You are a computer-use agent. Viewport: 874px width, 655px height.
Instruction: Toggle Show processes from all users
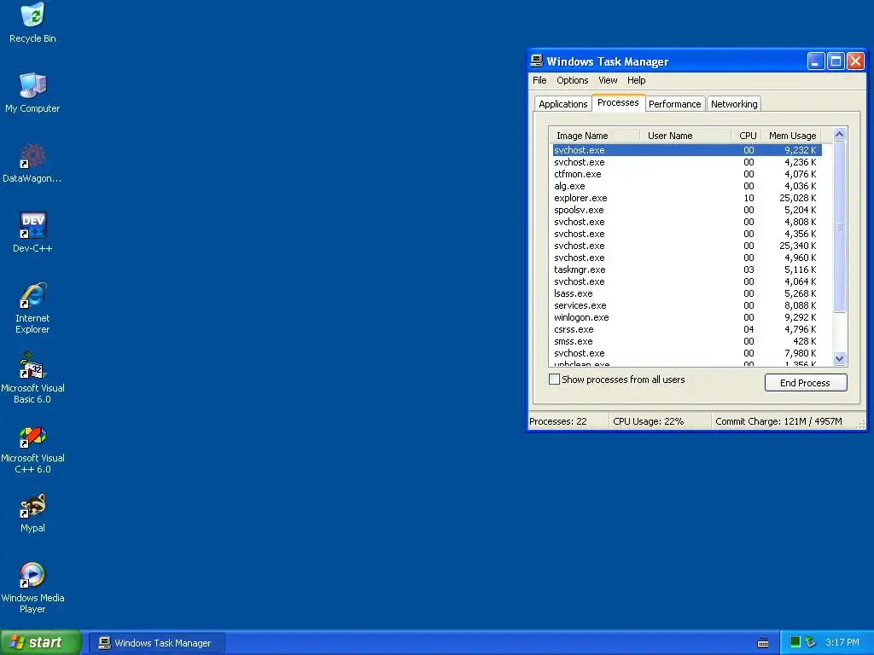pos(554,380)
